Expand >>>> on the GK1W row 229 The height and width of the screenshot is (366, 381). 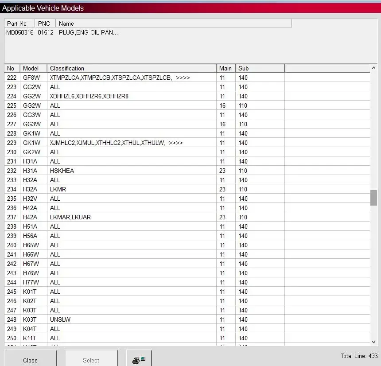coord(176,143)
